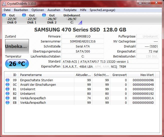Close the CrystalDiskInfo window
This screenshot has height=137, width=164.
[x=156, y=2]
